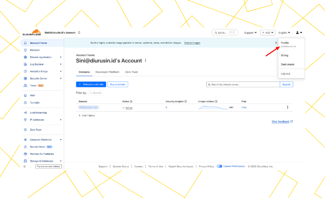This screenshot has width=325, height=198.
Task: Click the Security Center icon
Action: click(x=25, y=79)
